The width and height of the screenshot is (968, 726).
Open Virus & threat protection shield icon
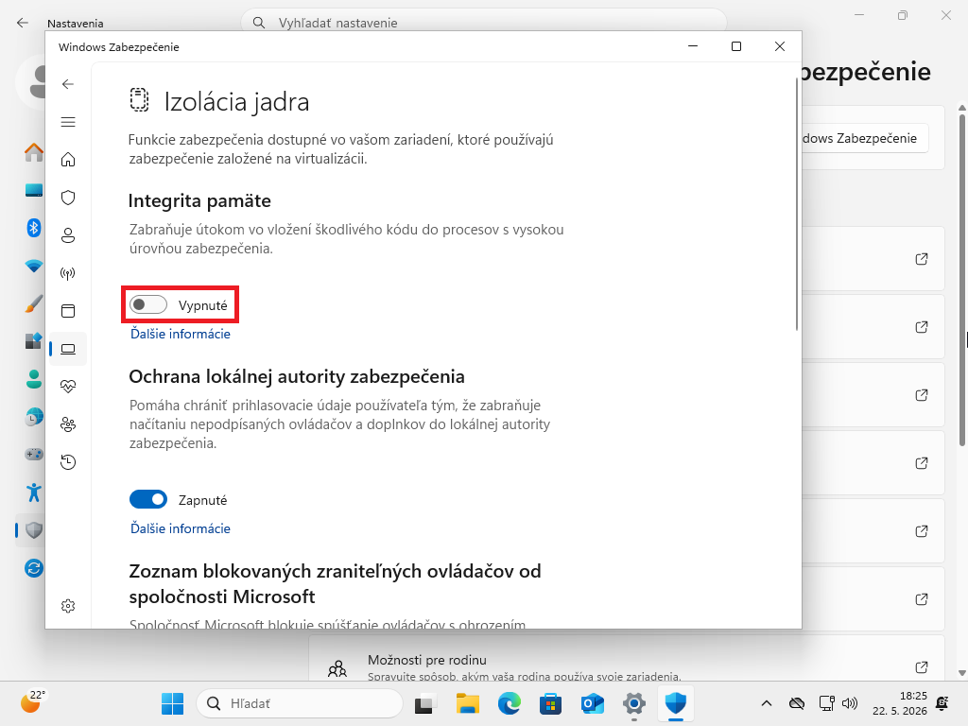pyautogui.click(x=68, y=198)
